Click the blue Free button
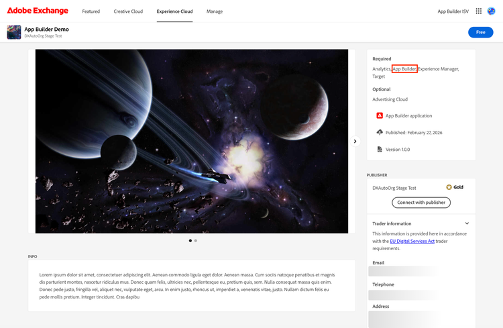The width and height of the screenshot is (503, 328). coord(481,32)
